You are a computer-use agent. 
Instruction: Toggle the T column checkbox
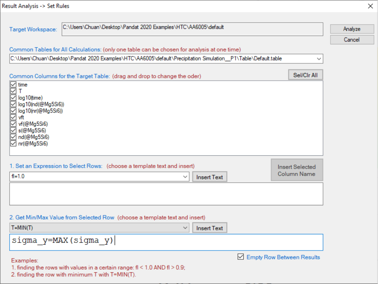point(13,91)
